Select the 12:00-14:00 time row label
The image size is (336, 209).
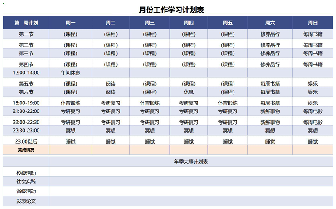(26, 73)
